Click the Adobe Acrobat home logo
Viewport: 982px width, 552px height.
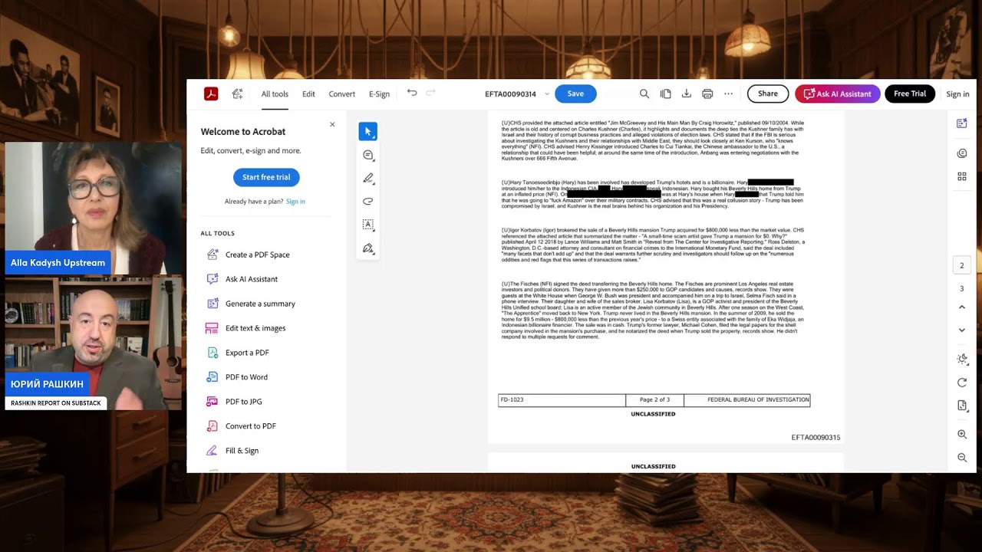[x=211, y=94]
